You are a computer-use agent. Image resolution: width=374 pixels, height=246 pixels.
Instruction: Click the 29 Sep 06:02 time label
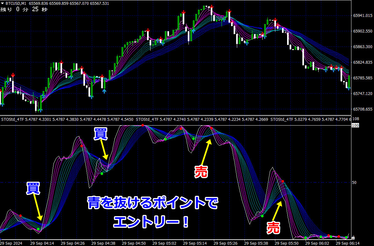coord(317,243)
